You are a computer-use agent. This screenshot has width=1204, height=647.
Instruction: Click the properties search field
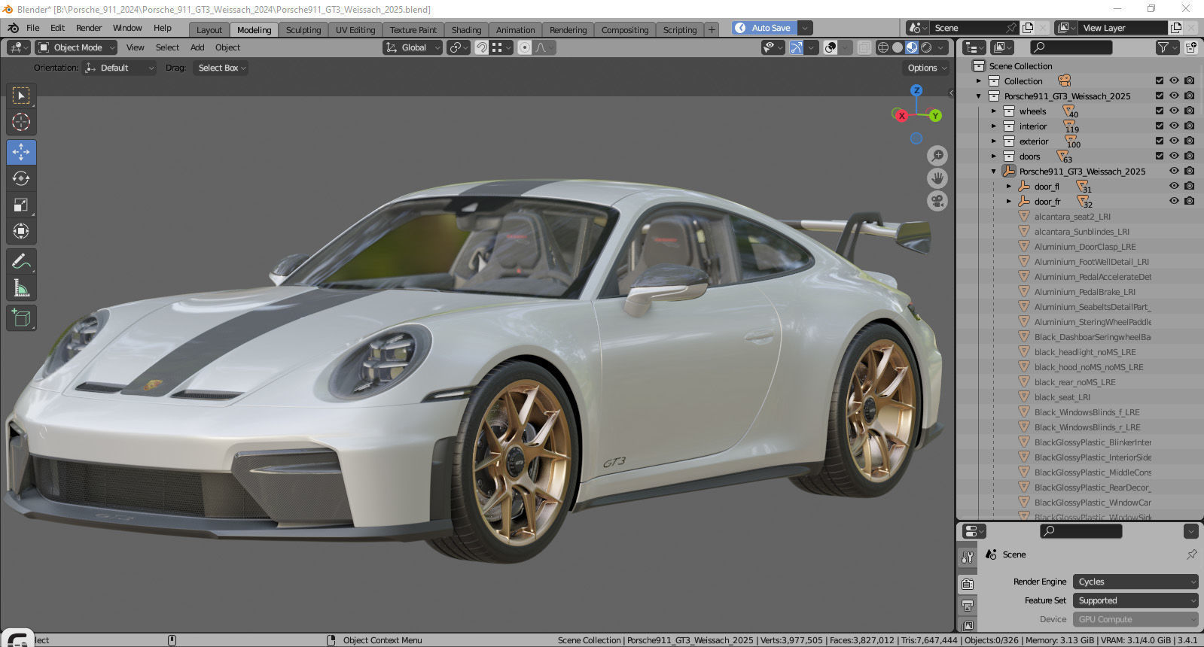coord(1081,531)
